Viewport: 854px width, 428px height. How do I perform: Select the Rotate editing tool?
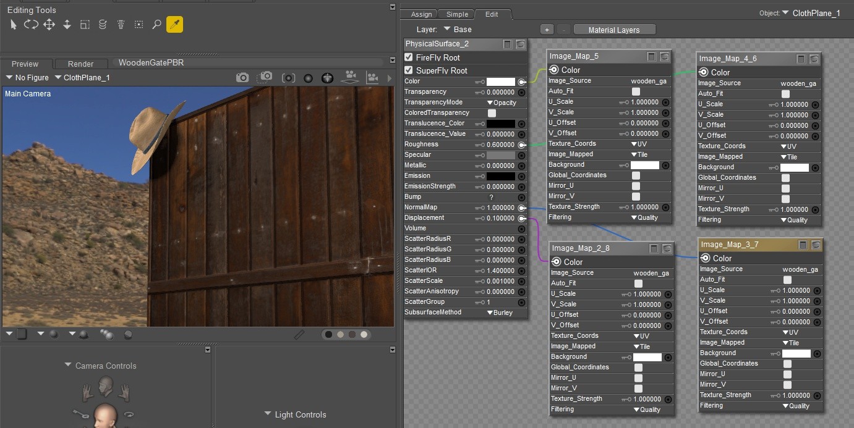click(x=31, y=25)
